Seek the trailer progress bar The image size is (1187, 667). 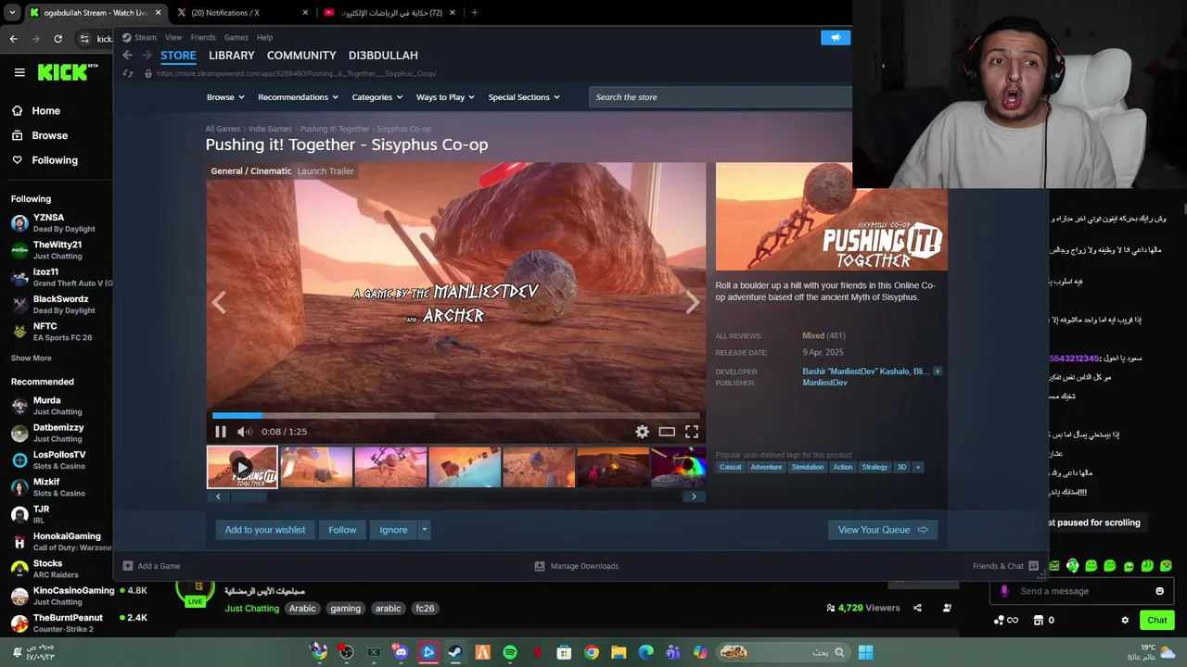click(455, 416)
